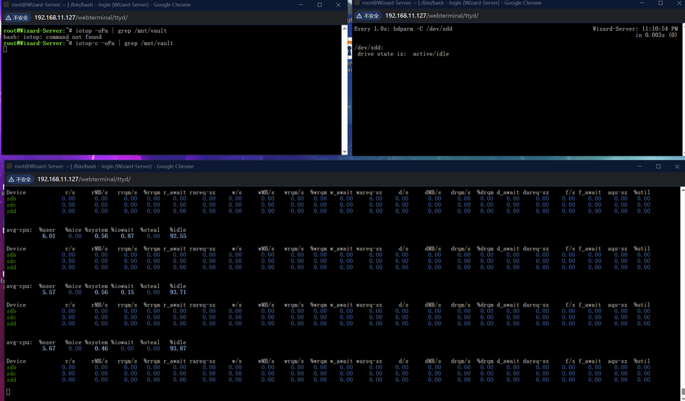Viewport: 685px width, 401px height.
Task: Click the address bar URL in top-right window
Action: [x=432, y=16]
